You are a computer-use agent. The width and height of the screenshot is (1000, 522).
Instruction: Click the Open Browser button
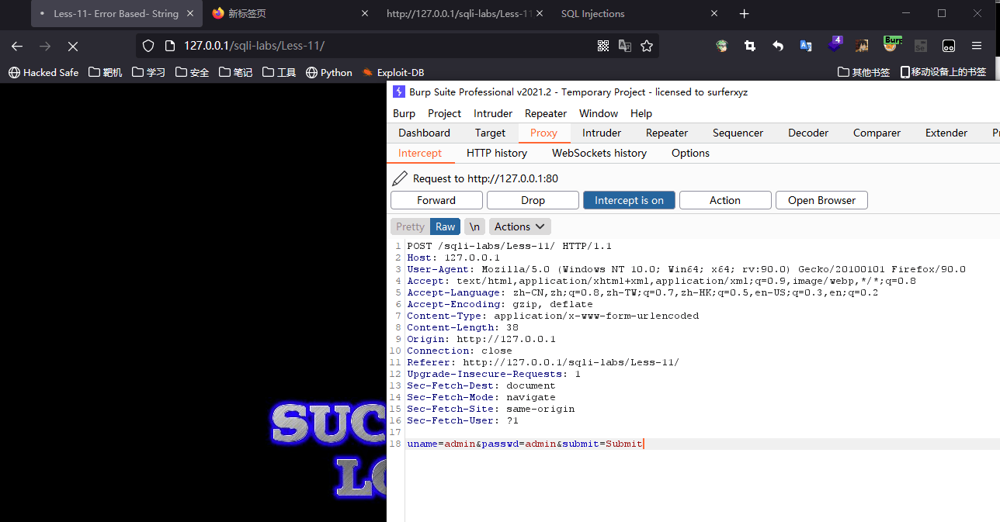[x=821, y=200]
